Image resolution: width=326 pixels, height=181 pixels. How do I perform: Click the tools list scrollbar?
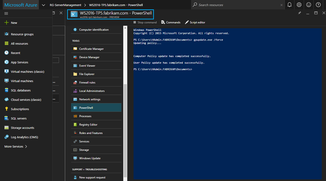tap(125, 131)
